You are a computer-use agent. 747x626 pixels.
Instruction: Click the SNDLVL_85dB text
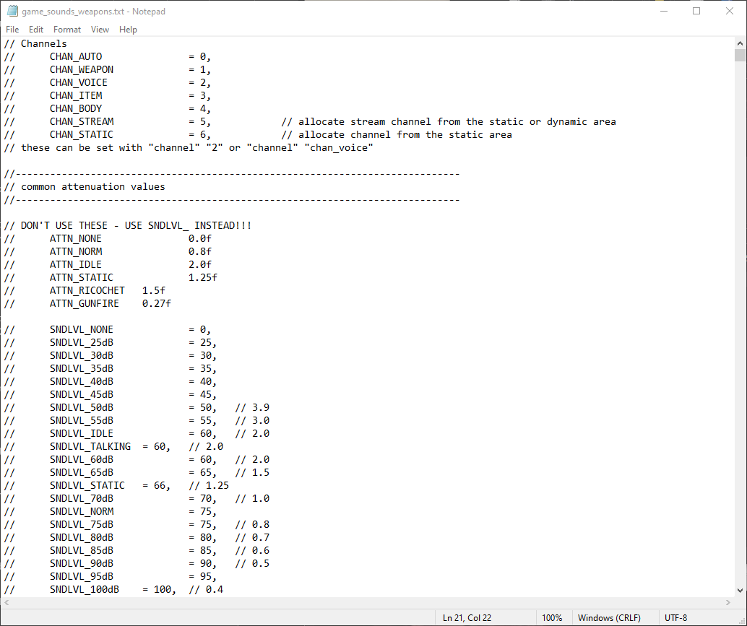point(82,550)
